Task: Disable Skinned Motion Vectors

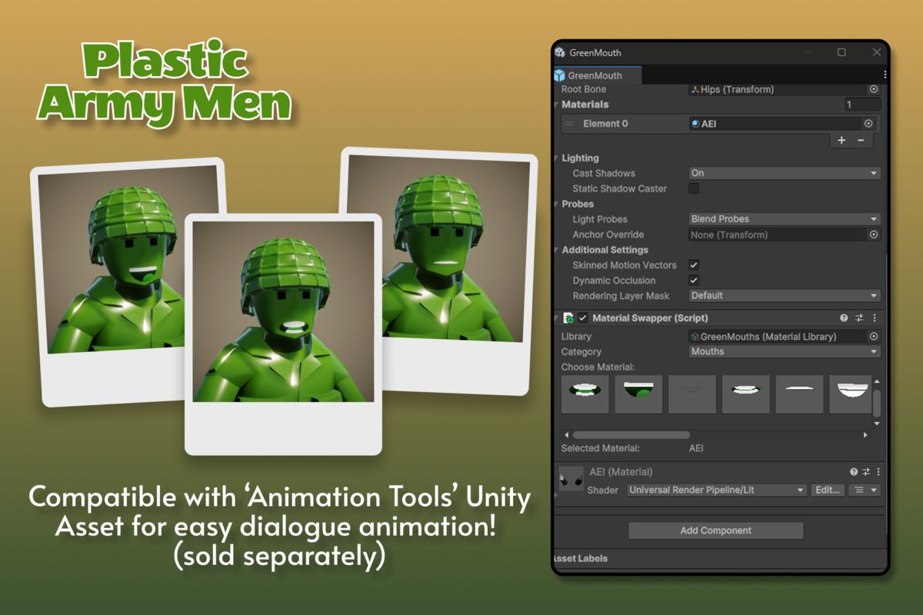Action: coord(693,265)
